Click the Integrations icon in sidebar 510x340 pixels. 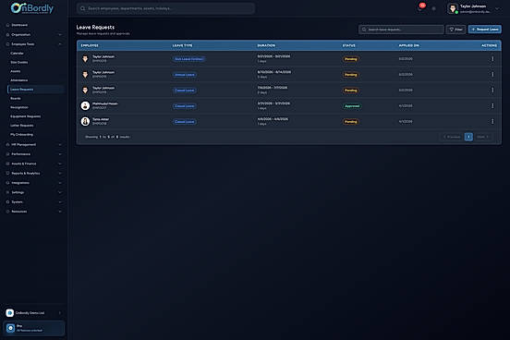(x=7, y=183)
